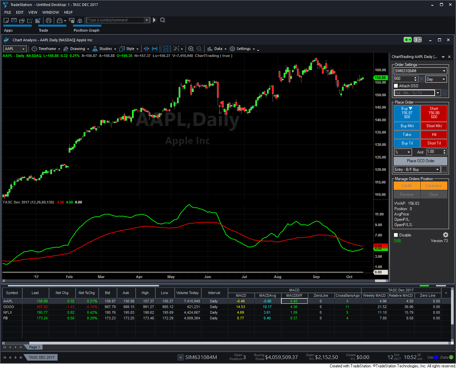Open the chart Style menu

pyautogui.click(x=129, y=49)
